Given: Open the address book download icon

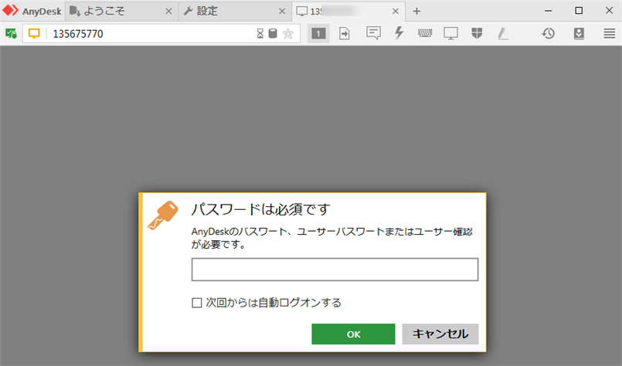Looking at the screenshot, I should point(579,34).
